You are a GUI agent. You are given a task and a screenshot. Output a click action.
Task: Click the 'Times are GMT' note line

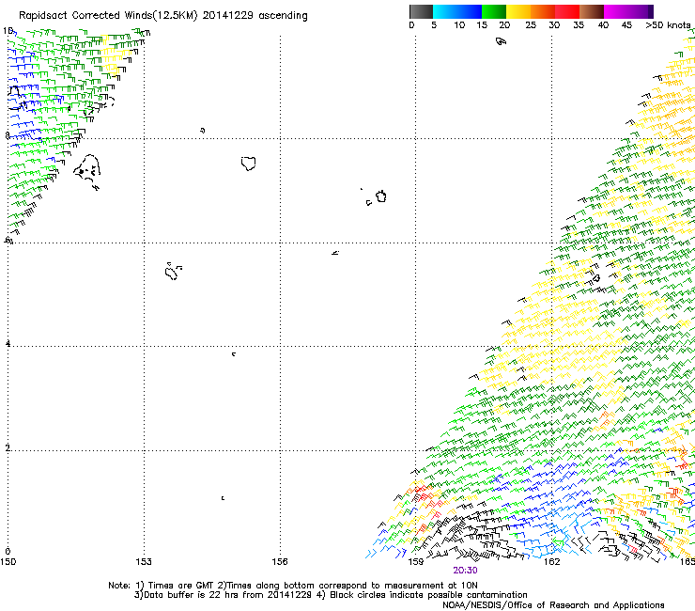293,586
